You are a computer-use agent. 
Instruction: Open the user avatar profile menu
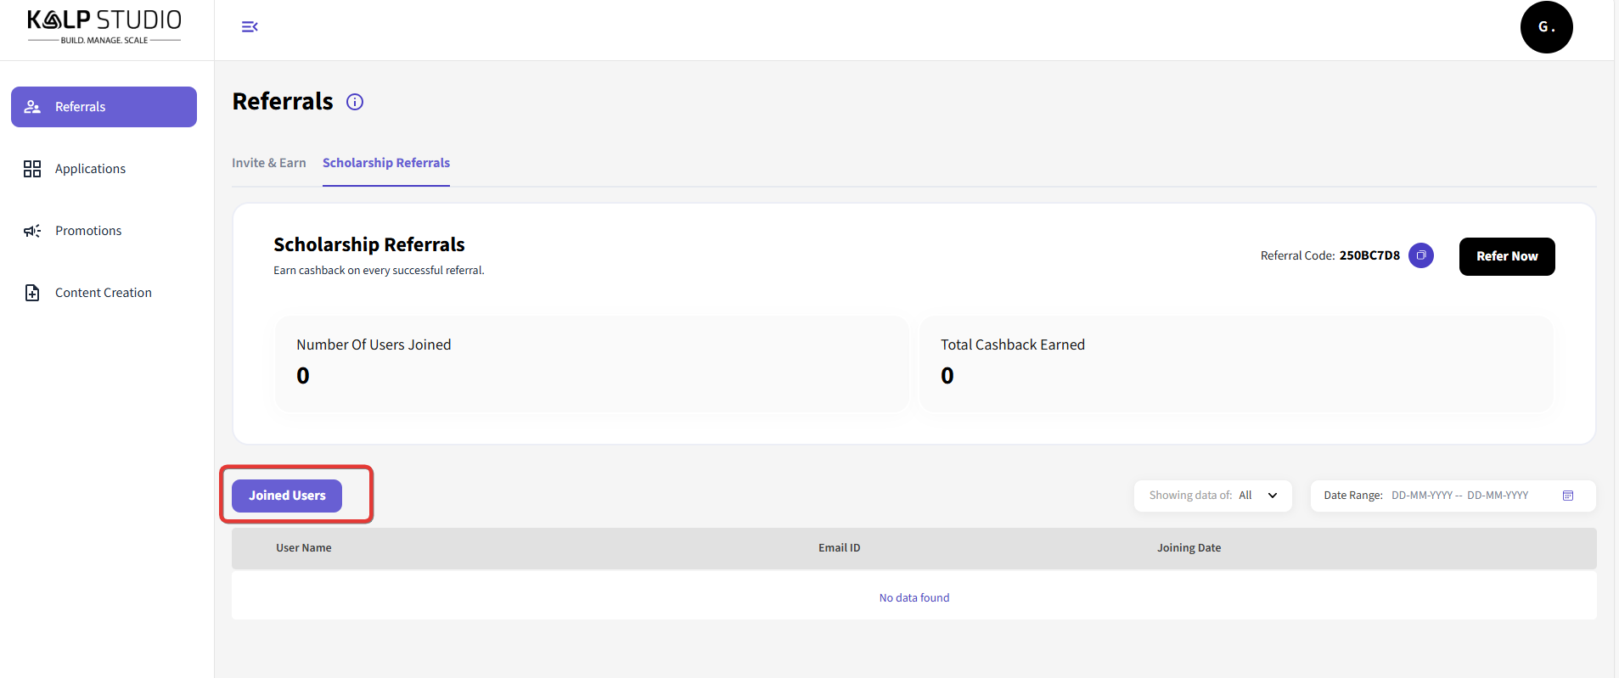pos(1545,27)
